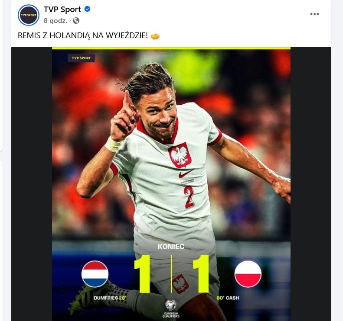The image size is (343, 321).
Task: Click the DUMFRIES 28' scorer text
Action: point(110,298)
